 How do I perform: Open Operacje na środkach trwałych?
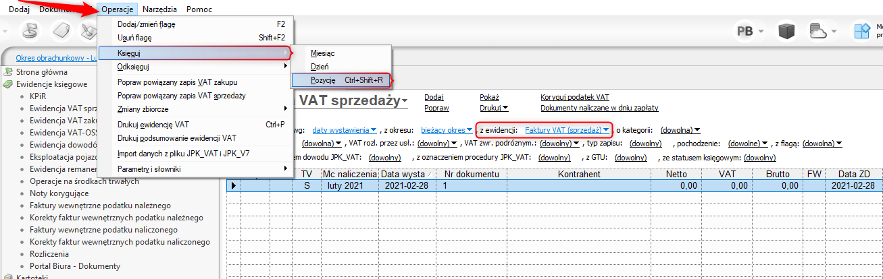(x=84, y=182)
